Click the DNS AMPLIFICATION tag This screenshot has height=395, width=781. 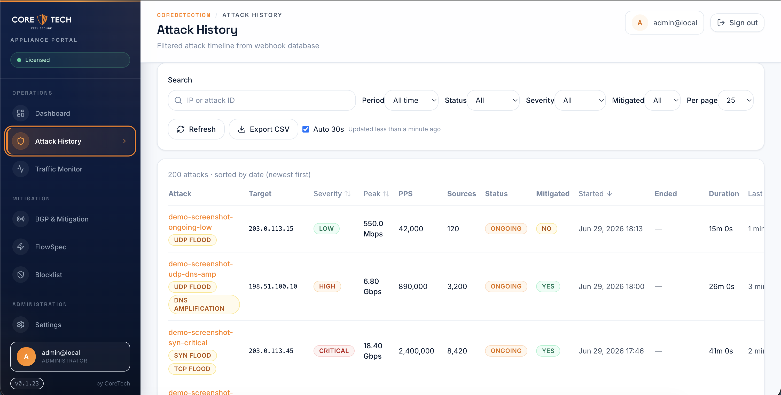(204, 304)
